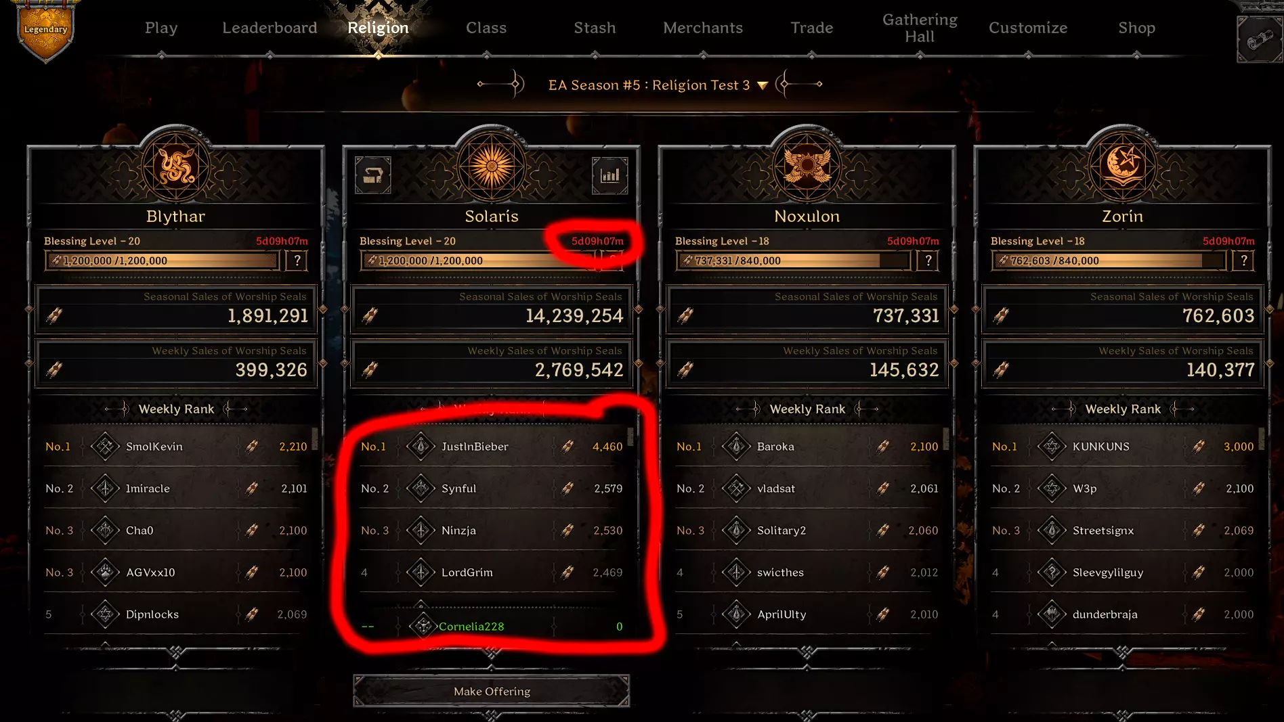Open the Noxulon blessing help question mark
Screen dimensions: 1284x722
(928, 261)
